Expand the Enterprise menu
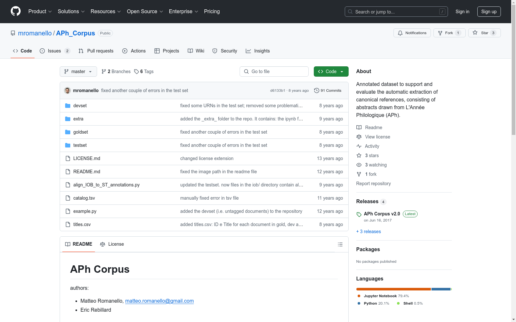 pos(184,11)
